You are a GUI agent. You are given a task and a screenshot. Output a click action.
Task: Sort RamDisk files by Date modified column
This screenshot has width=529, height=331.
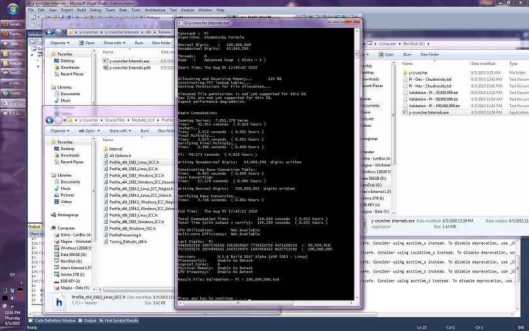(482, 64)
